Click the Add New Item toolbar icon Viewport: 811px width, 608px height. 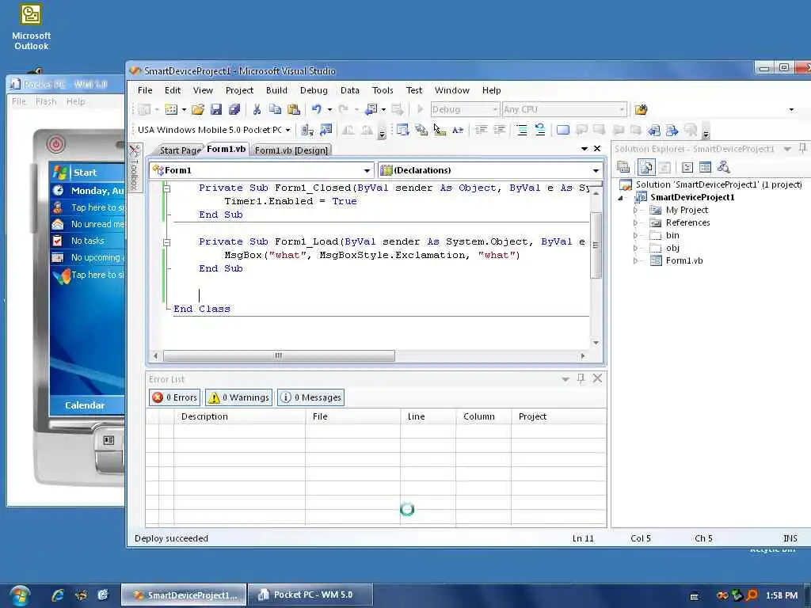tap(171, 109)
